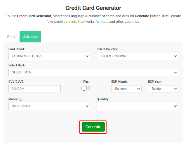The width and height of the screenshot is (183, 143).
Task: Click the Money ($) field label
Action: [x=16, y=99]
